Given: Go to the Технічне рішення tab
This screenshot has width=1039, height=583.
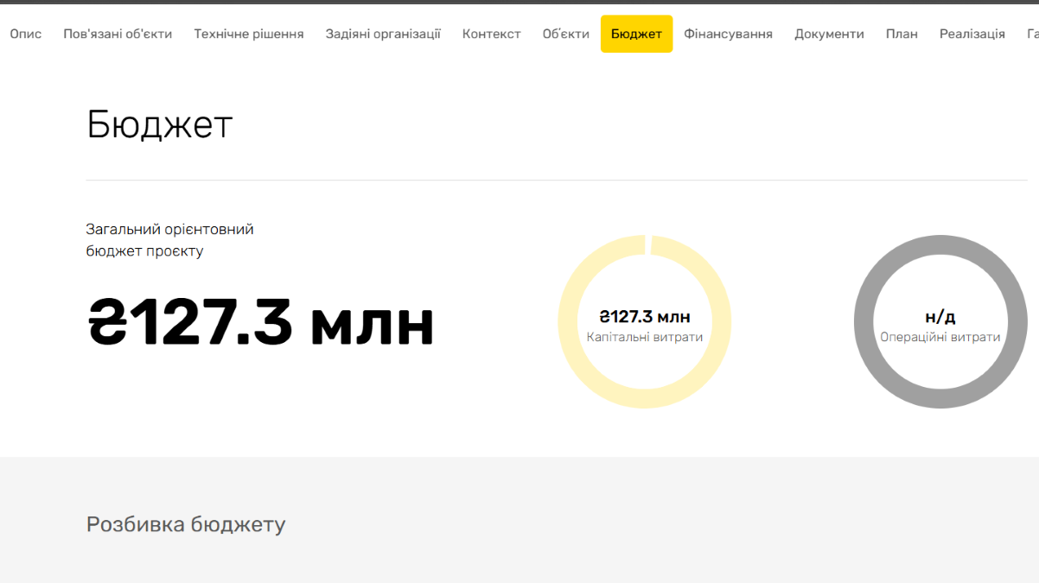Looking at the screenshot, I should (249, 34).
